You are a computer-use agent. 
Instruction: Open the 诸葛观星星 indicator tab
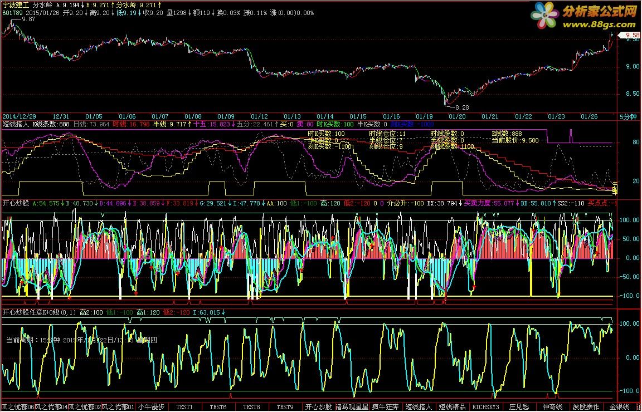(352, 407)
